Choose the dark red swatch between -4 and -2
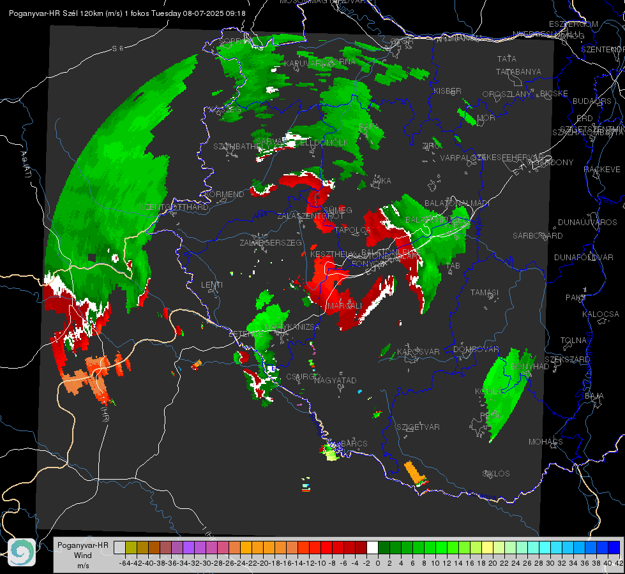 coord(361,547)
